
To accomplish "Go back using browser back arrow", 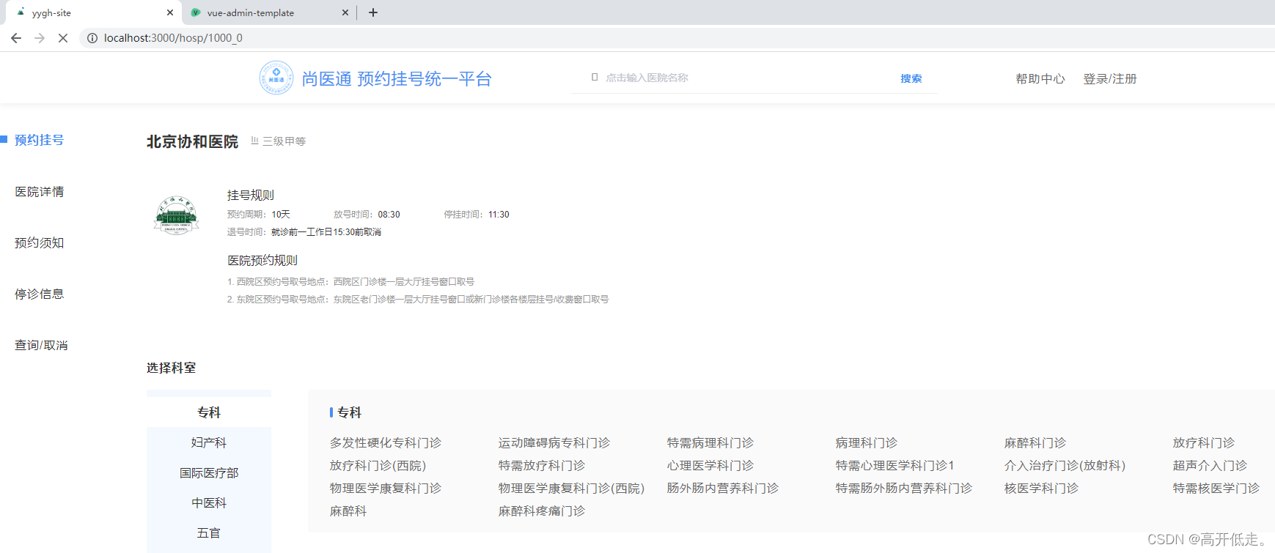I will (x=16, y=38).
